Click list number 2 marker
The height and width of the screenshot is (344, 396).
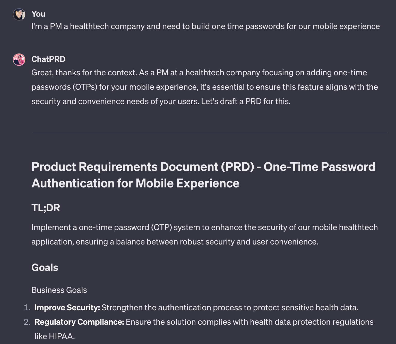click(27, 322)
